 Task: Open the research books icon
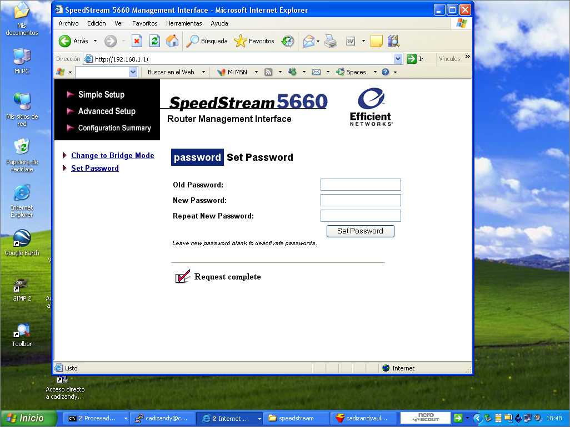pyautogui.click(x=393, y=41)
